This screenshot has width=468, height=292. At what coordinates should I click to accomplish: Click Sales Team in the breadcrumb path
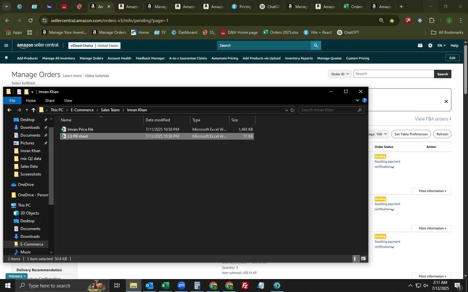click(x=110, y=110)
